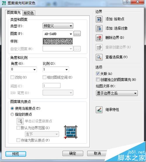This screenshot has width=146, height=162.
Task: Expand the Pattern dropdown showing AR-SAND
Action: pos(58,34)
